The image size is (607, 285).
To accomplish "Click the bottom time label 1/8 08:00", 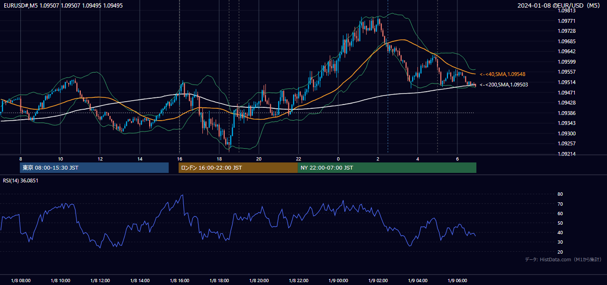I will (21, 281).
